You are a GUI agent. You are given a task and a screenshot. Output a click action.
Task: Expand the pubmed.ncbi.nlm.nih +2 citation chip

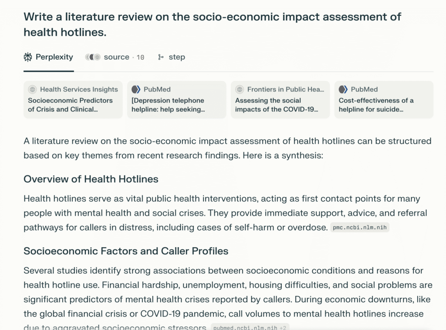(250, 327)
